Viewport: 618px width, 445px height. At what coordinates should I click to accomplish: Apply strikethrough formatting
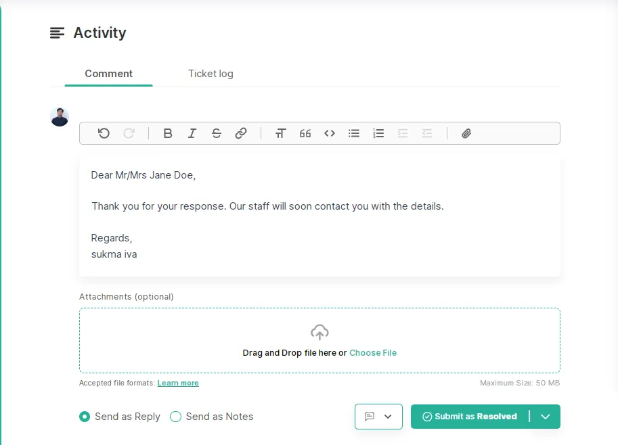pos(217,133)
